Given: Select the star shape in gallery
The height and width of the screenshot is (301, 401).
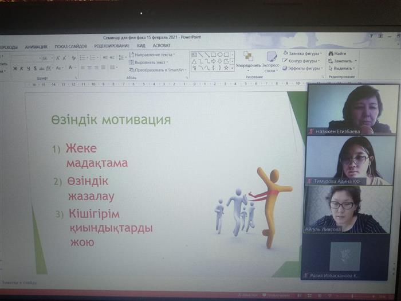Looking at the screenshot, I should point(226,67).
